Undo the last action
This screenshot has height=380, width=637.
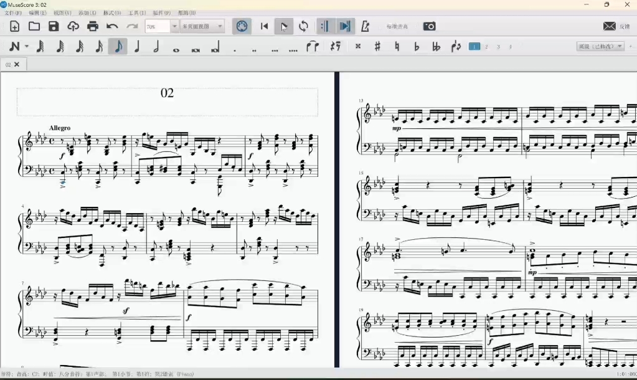click(112, 26)
